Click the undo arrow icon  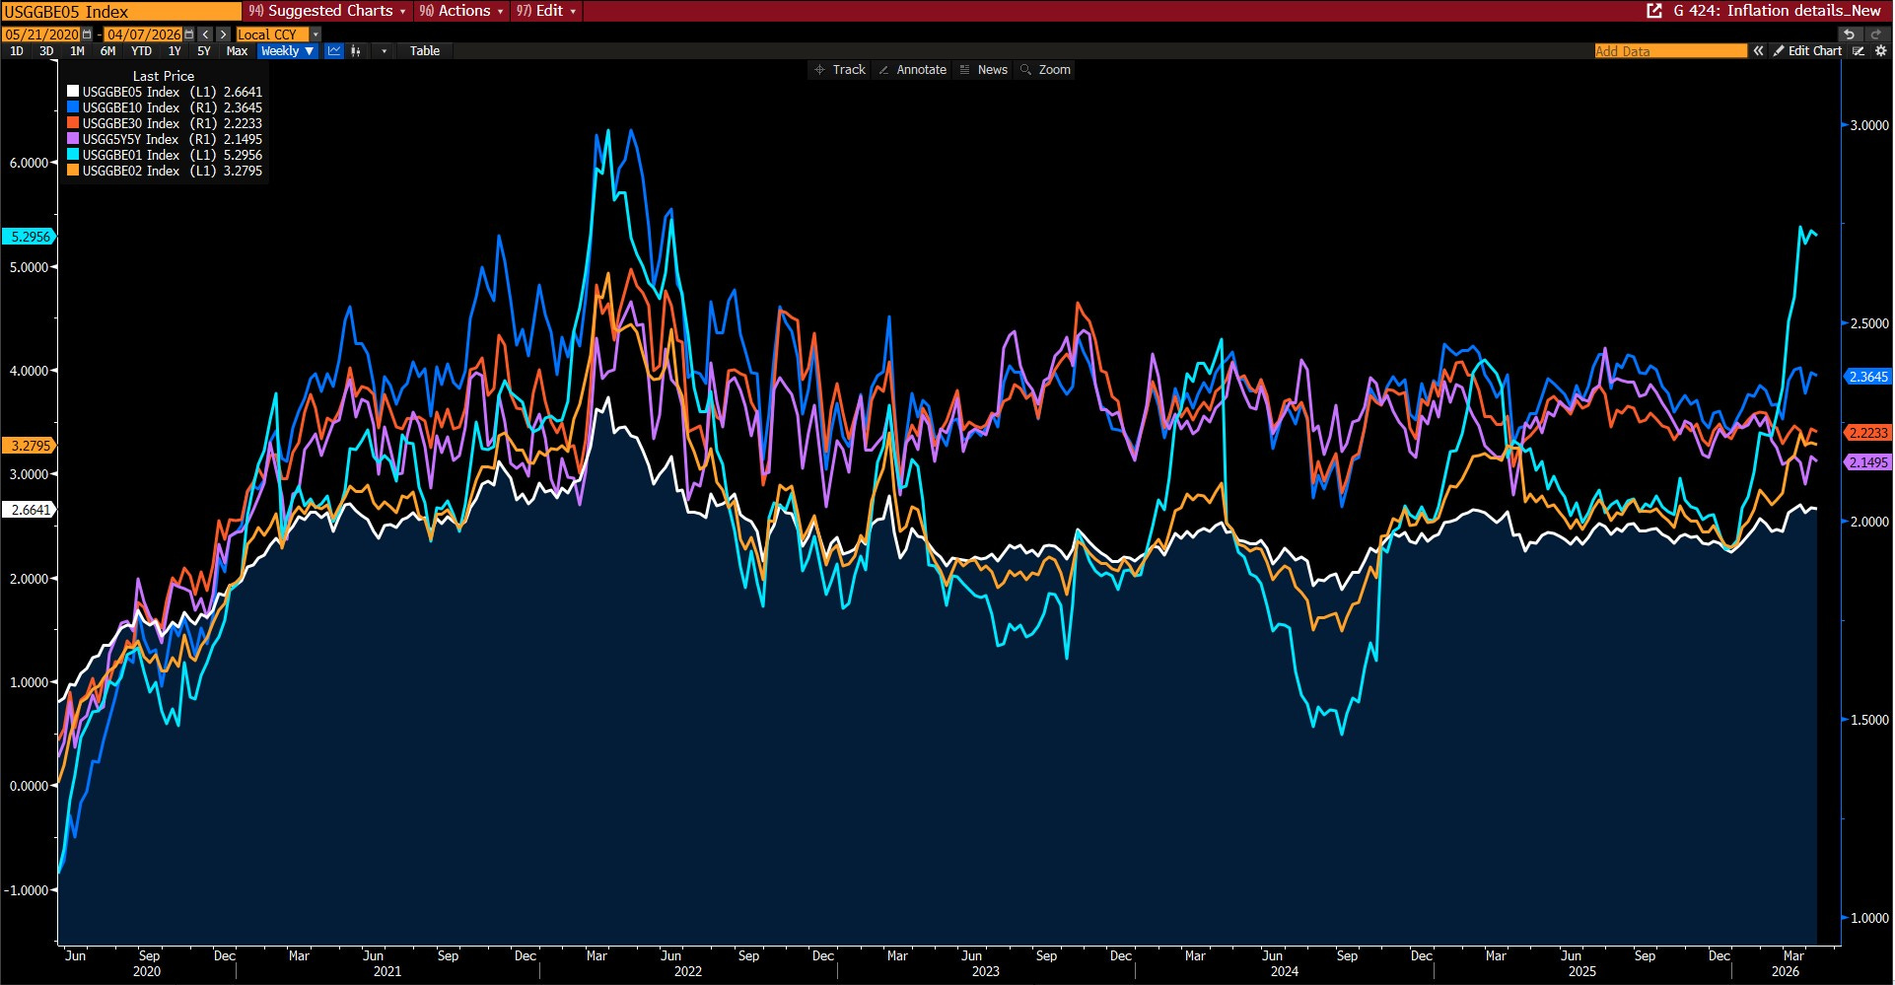[1849, 35]
